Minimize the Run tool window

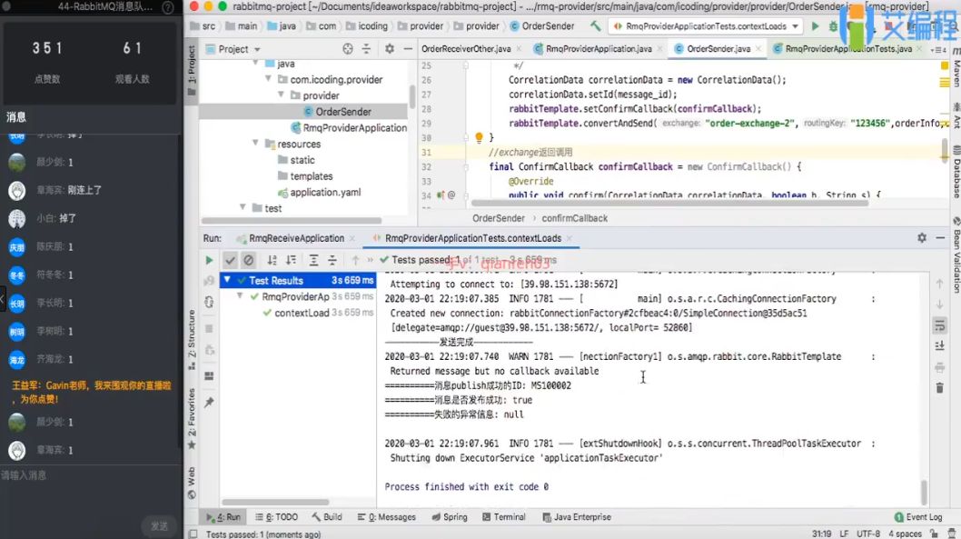point(940,237)
